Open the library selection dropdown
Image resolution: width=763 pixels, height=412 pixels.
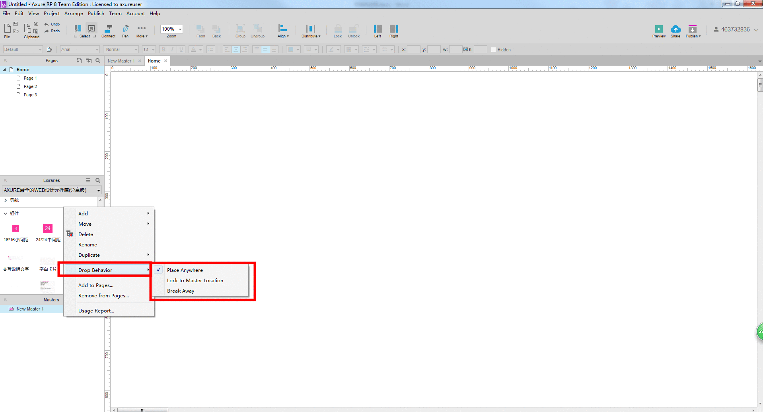[52, 190]
